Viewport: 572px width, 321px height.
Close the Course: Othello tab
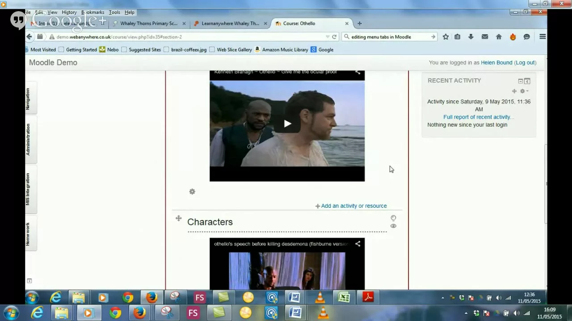347,24
